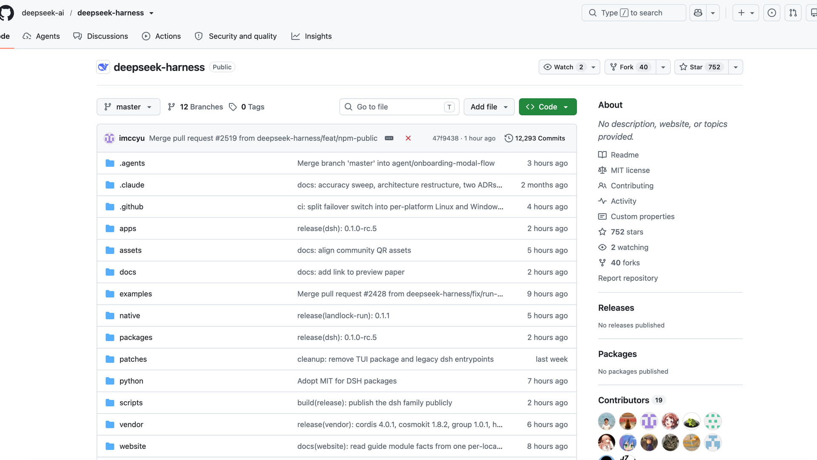Click the first contributor avatar
The width and height of the screenshot is (817, 460).
(606, 421)
